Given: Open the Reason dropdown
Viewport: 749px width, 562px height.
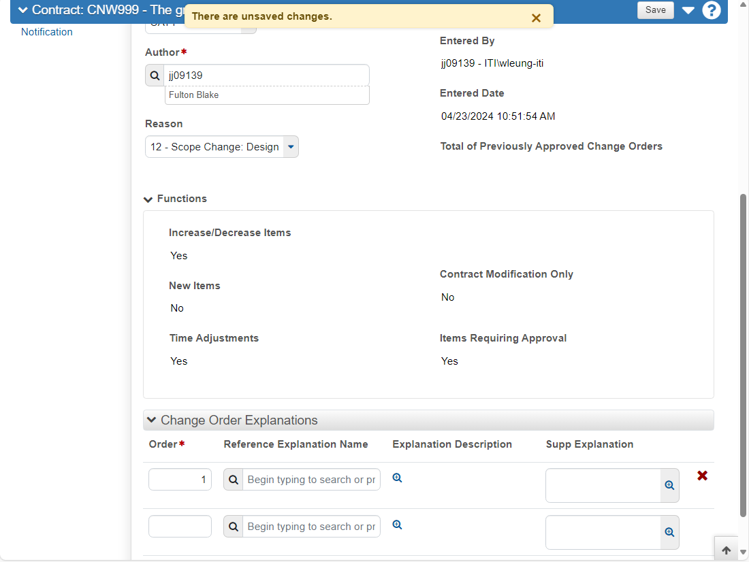Looking at the screenshot, I should (222, 147).
